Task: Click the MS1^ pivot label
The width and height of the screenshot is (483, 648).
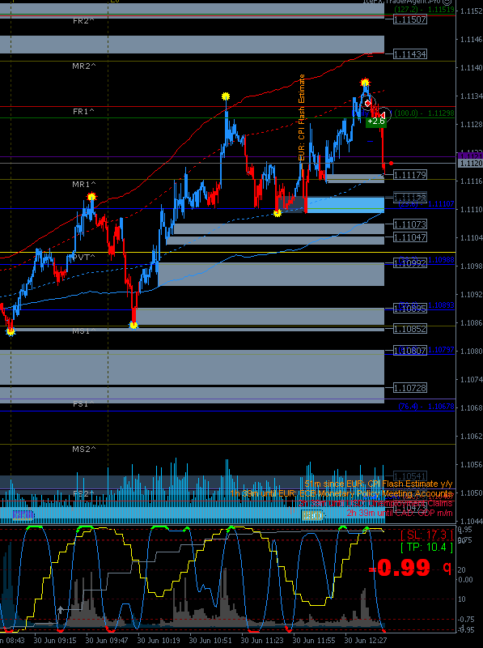Action: 84,331
